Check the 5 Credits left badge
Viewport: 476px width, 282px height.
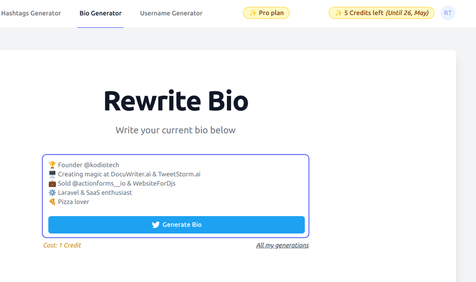(381, 13)
